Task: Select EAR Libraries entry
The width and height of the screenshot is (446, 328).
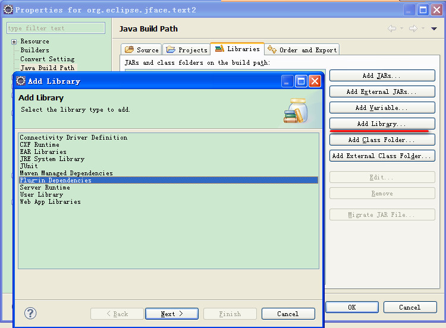Action: pos(168,152)
